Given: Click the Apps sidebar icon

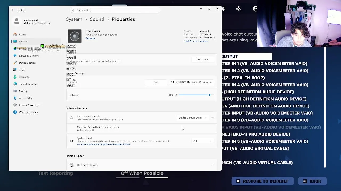Looking at the screenshot, I should (x=15, y=70).
